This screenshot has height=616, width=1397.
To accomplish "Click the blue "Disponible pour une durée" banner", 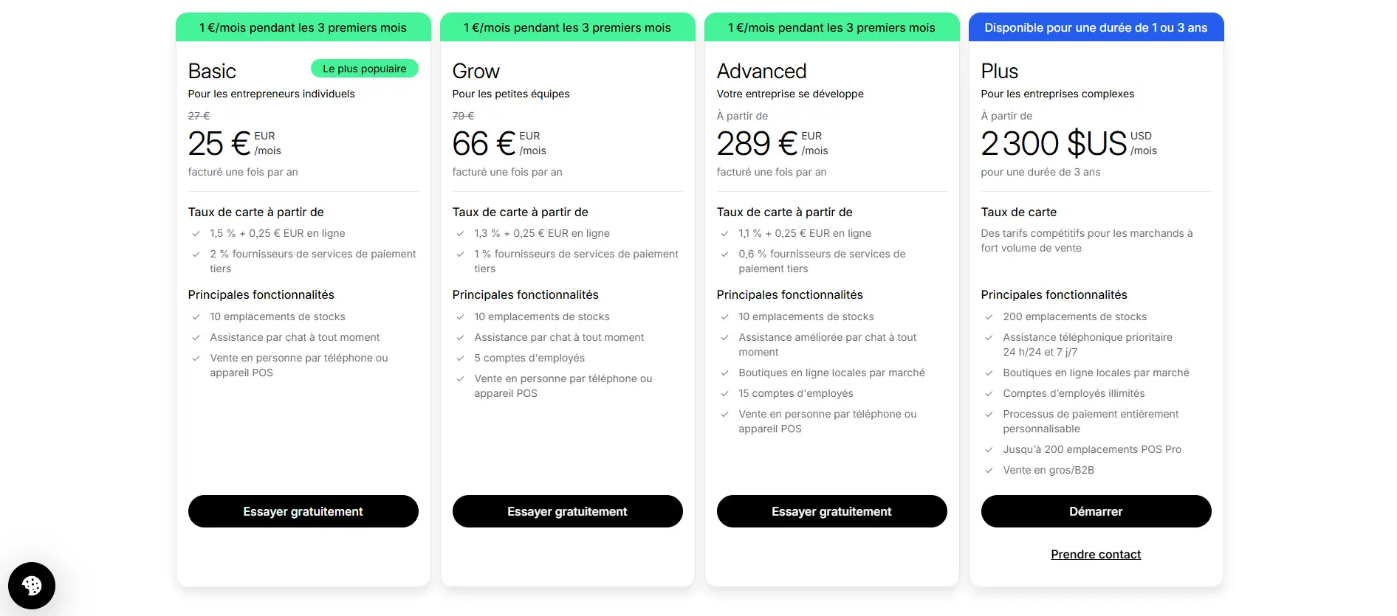I will click(x=1096, y=28).
